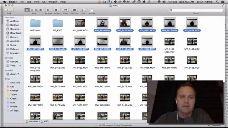
Task: Open Pictures in sidebar
Action: [12, 49]
